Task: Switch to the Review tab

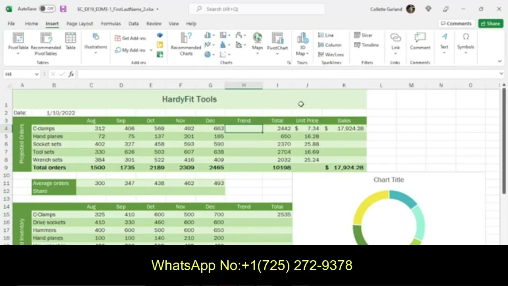Action: [x=154, y=24]
